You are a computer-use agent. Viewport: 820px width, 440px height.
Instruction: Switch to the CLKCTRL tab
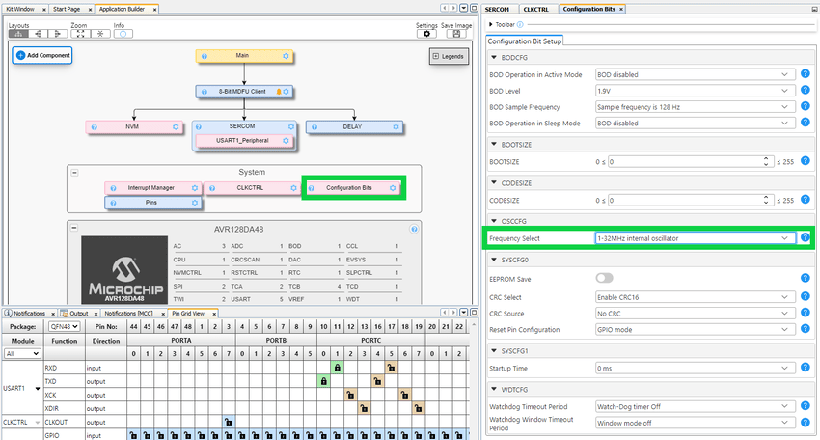tap(536, 9)
